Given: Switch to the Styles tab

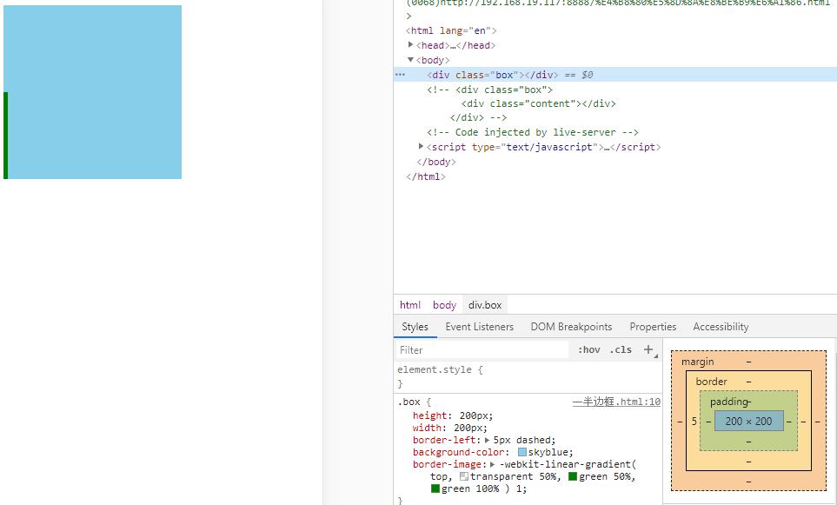Looking at the screenshot, I should point(415,327).
